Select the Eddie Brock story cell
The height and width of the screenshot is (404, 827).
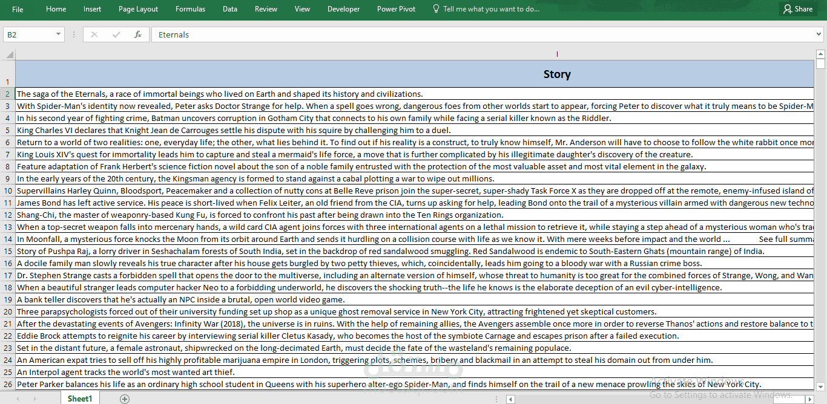pyautogui.click(x=414, y=336)
